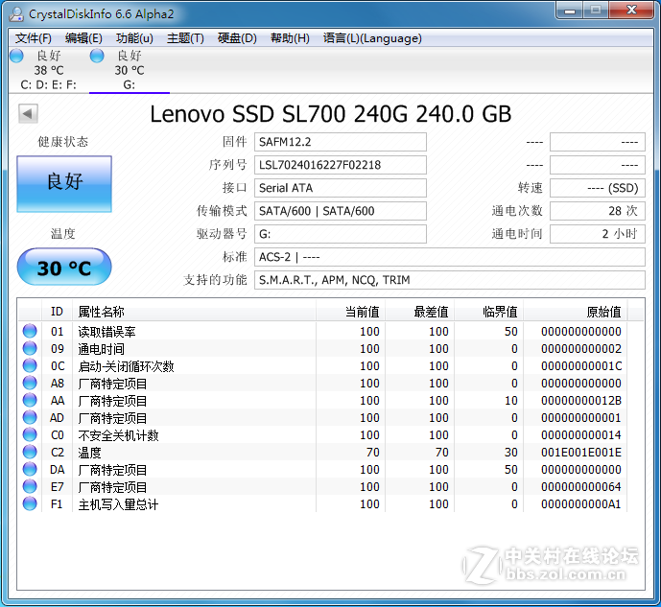Click the 30 °C temperature button
This screenshot has height=607, width=661.
(x=64, y=267)
